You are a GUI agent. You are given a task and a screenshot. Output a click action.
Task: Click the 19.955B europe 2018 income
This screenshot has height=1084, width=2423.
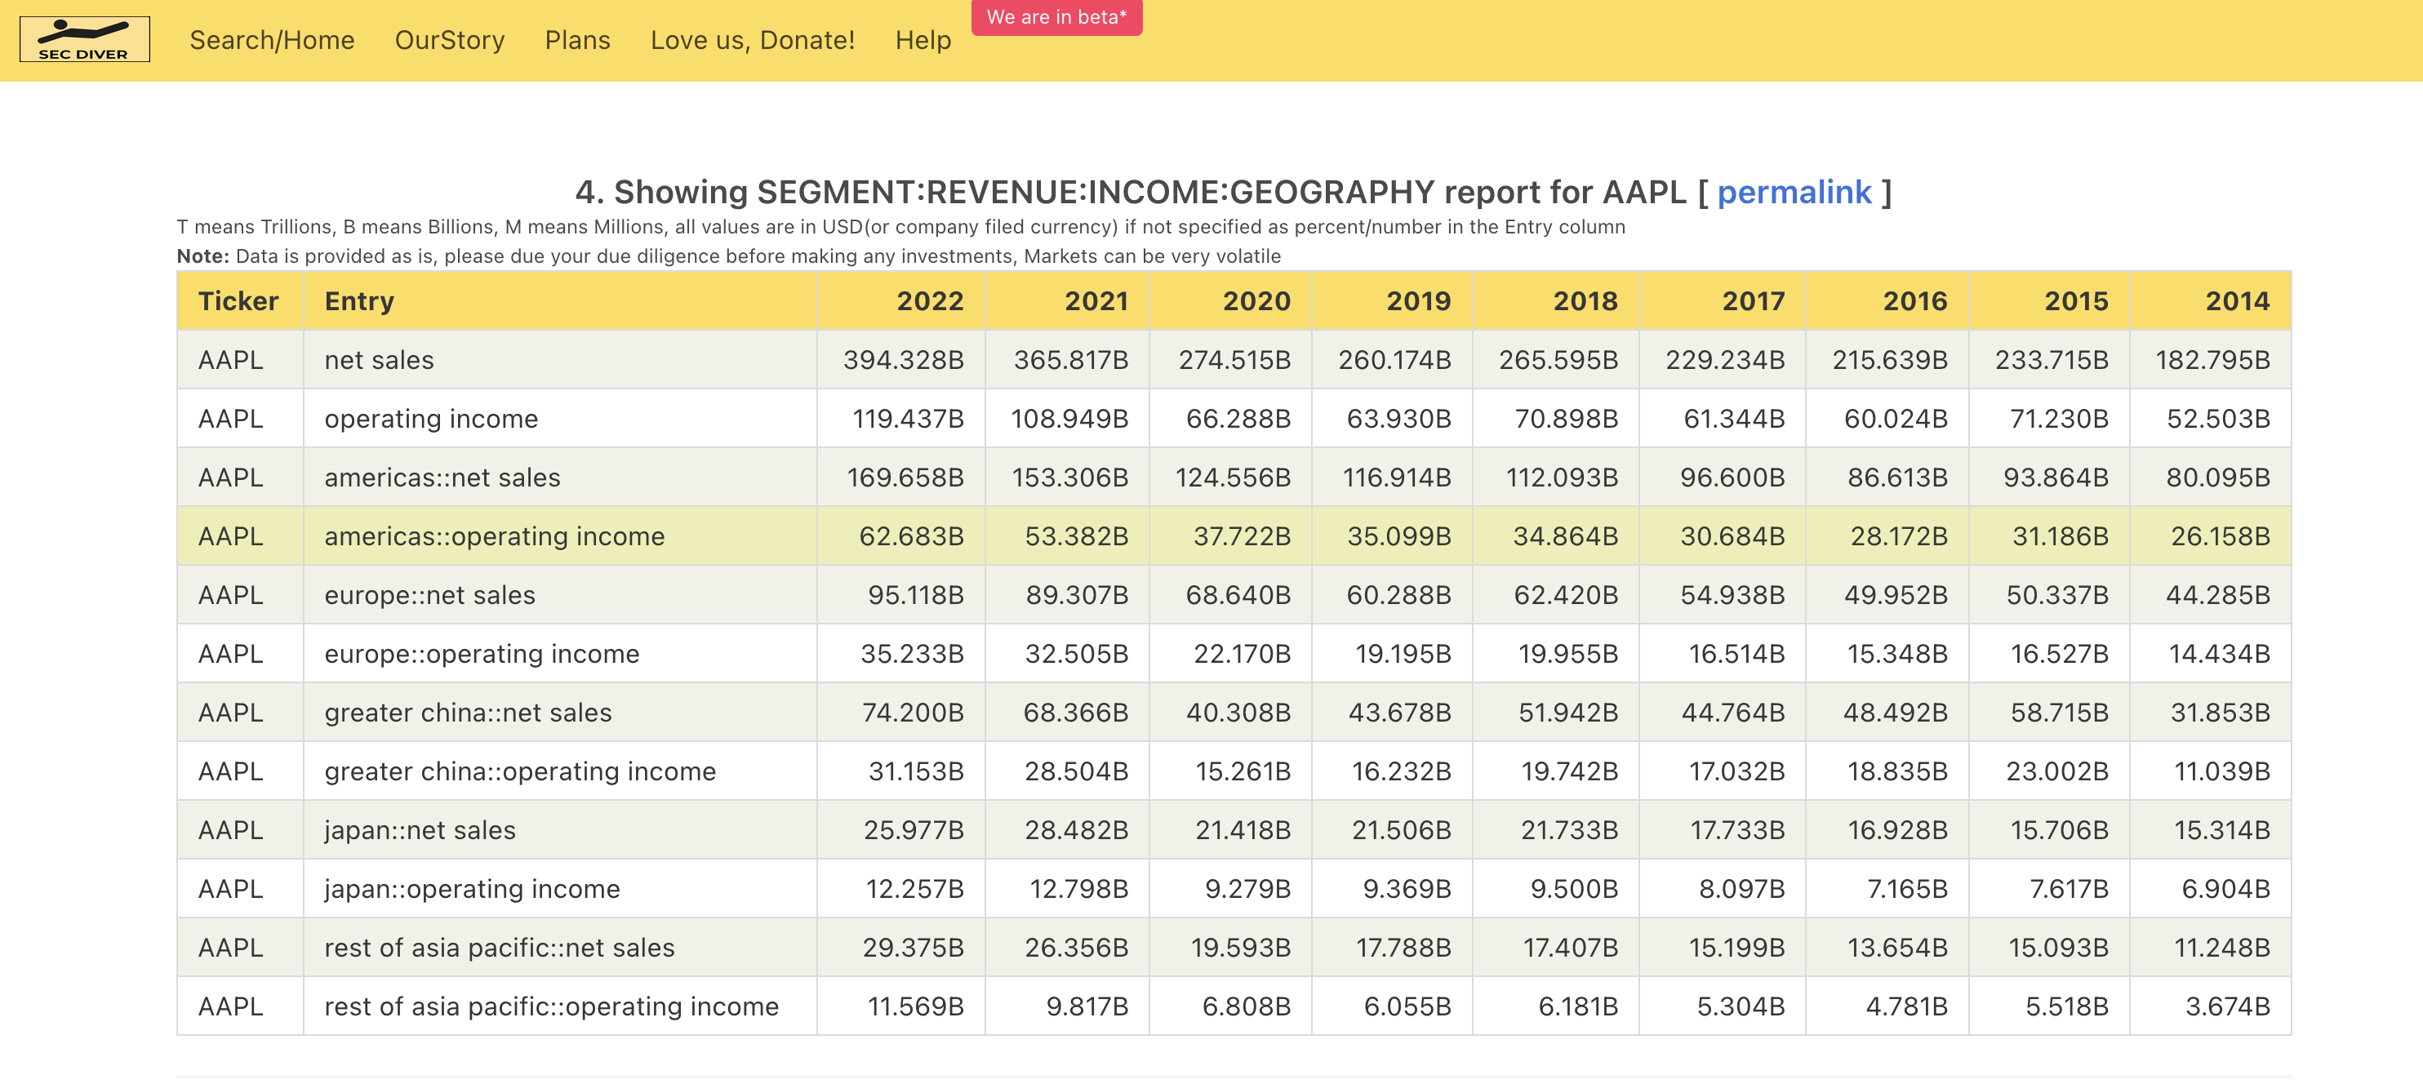1567,653
